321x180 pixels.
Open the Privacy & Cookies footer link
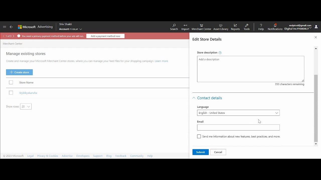(48, 156)
